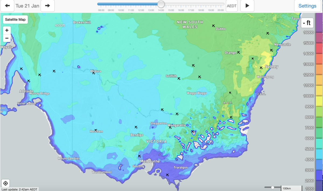Select airfield marker near Dubbo

click(213, 26)
